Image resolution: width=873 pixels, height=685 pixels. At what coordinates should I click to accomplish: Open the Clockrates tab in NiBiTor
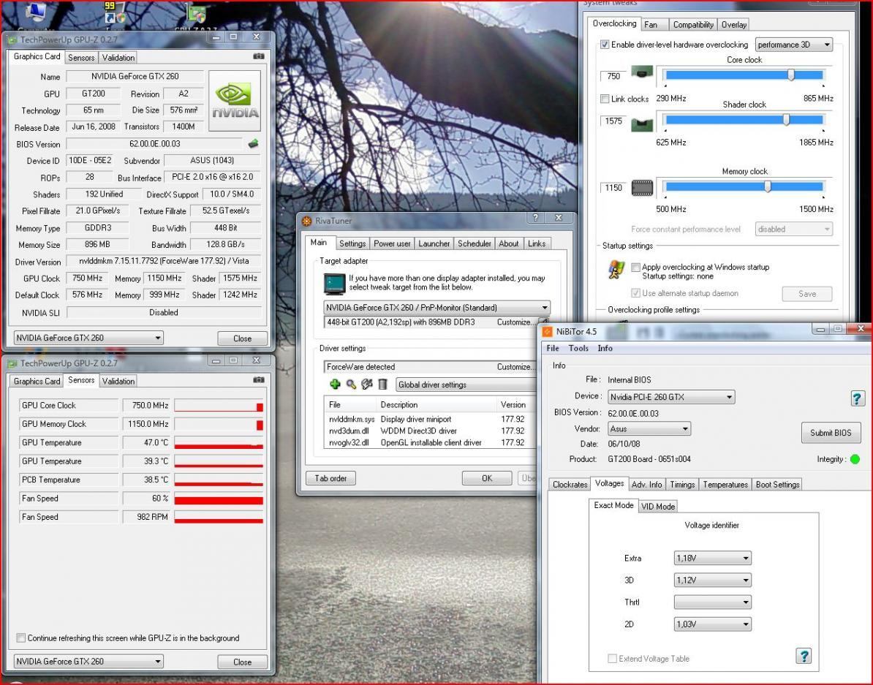pos(570,485)
